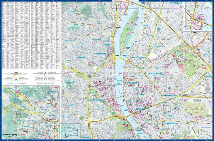Click the Törökvész neighborhood label
The image size is (214, 141).
click(x=68, y=41)
